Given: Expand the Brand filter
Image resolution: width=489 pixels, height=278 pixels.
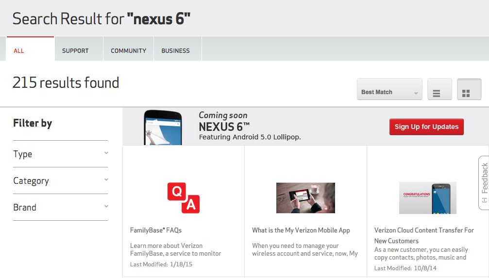Looking at the screenshot, I should 60,208.
